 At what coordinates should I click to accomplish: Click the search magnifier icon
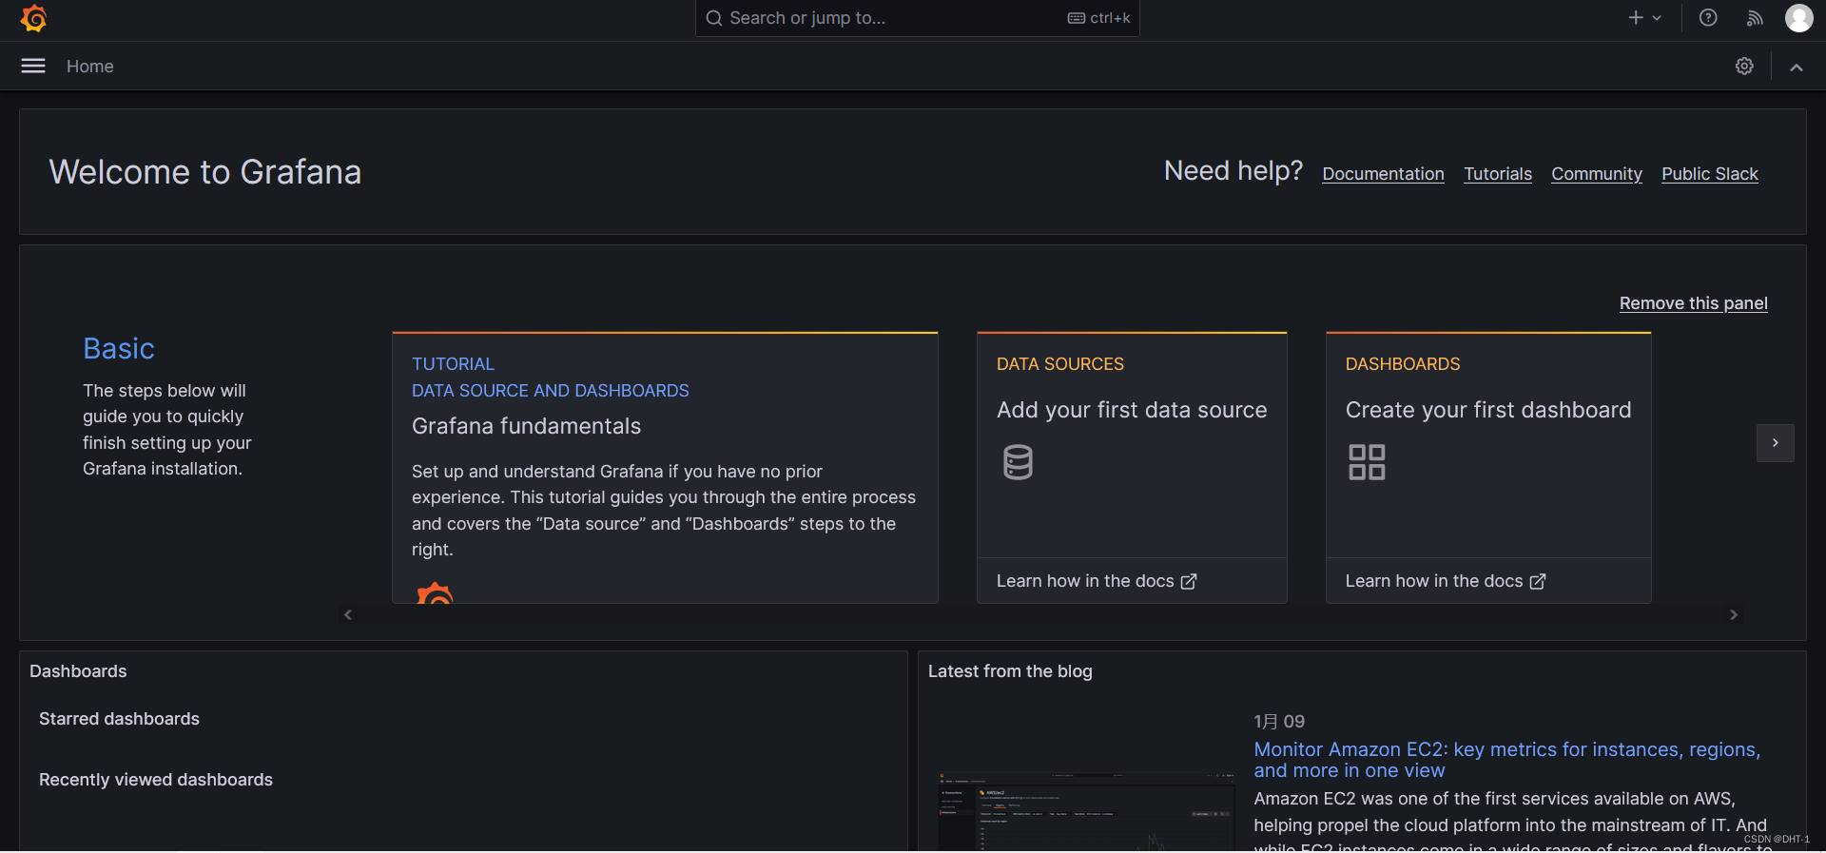(x=713, y=18)
